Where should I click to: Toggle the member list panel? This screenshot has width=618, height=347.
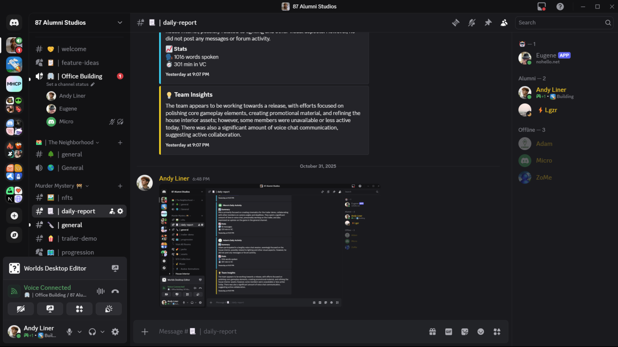click(x=504, y=23)
